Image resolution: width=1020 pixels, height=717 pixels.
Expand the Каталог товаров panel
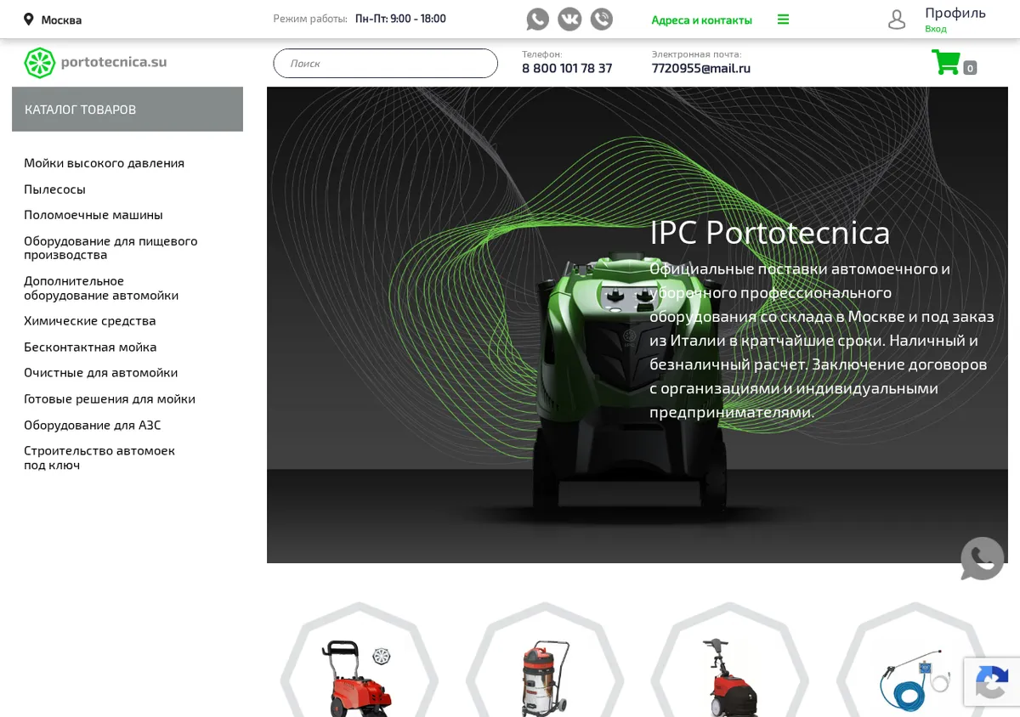coord(127,109)
